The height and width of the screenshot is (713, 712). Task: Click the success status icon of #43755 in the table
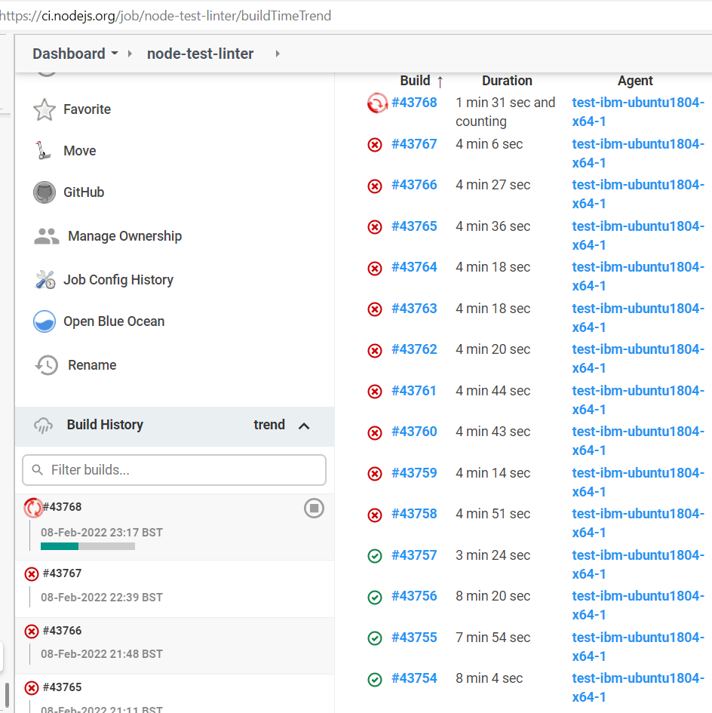tap(375, 638)
